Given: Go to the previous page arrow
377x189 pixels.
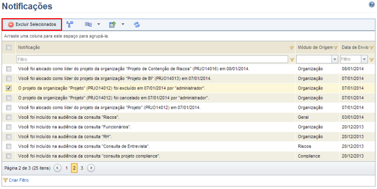Looking at the screenshot, I should (x=58, y=168).
